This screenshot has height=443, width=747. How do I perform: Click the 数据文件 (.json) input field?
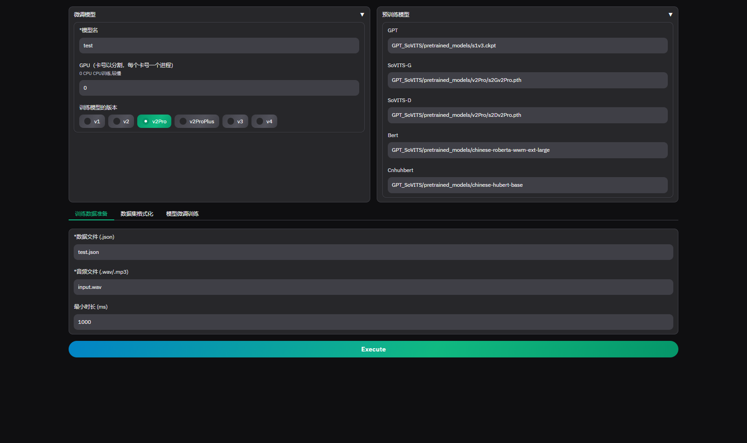click(373, 252)
